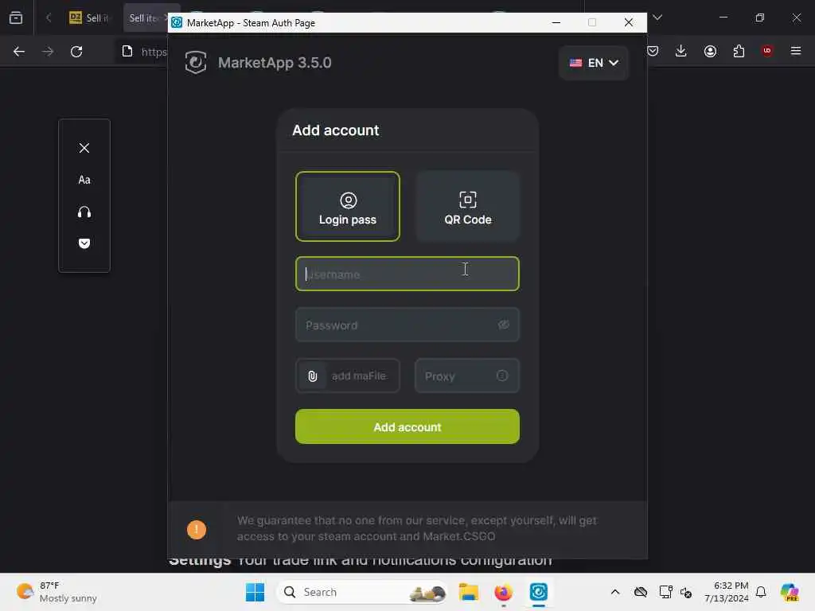Attach a maFile using add maFile
This screenshot has width=815, height=611.
[x=347, y=376]
